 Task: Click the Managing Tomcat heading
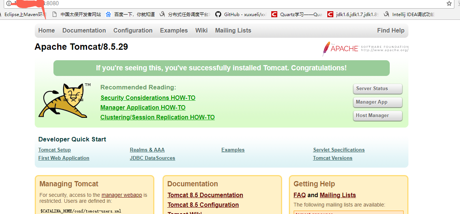[x=69, y=184]
